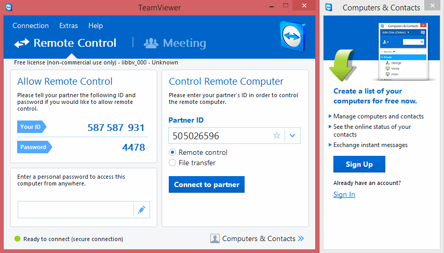
Task: Expand the Partner ID dropdown list
Action: [292, 136]
